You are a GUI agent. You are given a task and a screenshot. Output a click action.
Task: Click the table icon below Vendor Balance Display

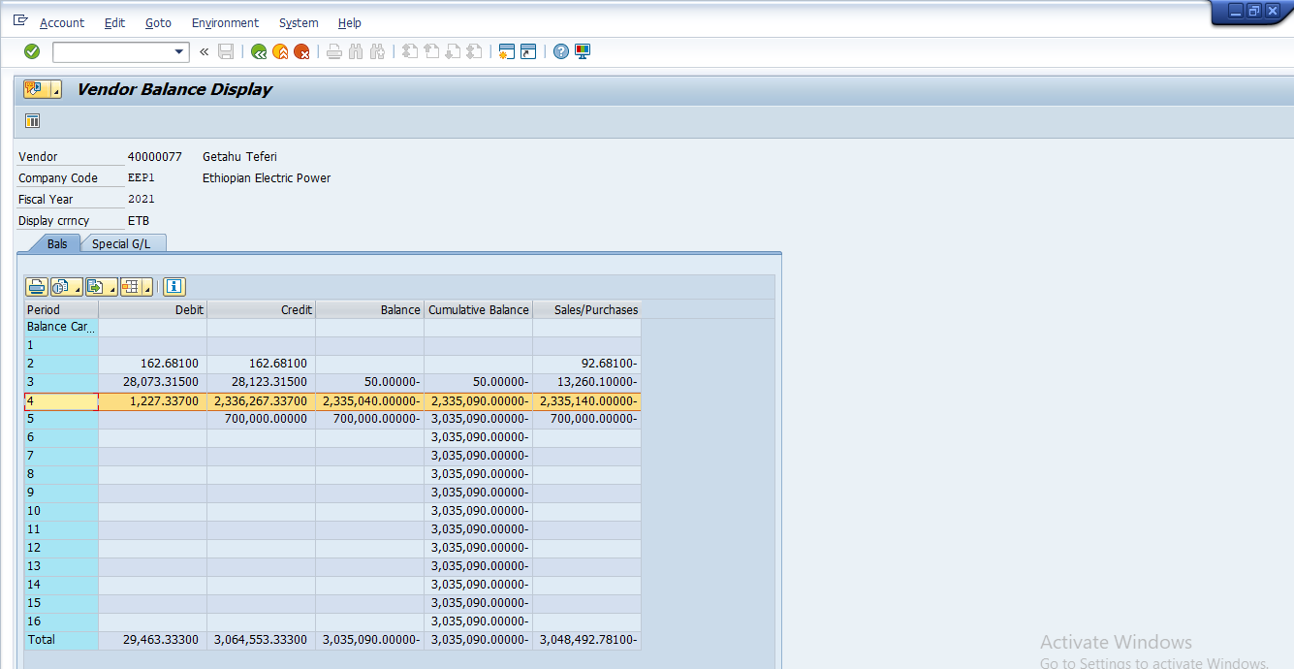[33, 121]
